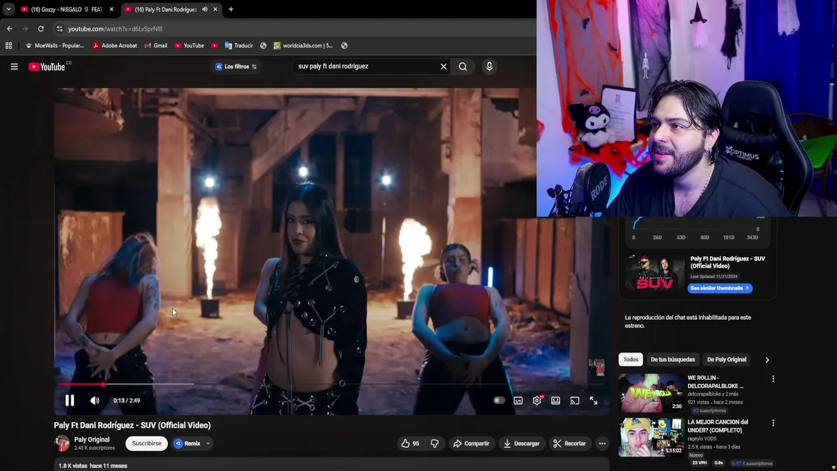This screenshot has height=471, width=837.
Task: Open the bookmarks apps grid icon
Action: click(9, 46)
